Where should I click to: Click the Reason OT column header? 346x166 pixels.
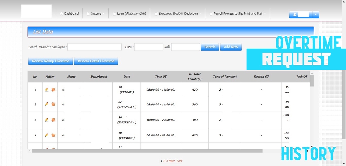point(261,77)
